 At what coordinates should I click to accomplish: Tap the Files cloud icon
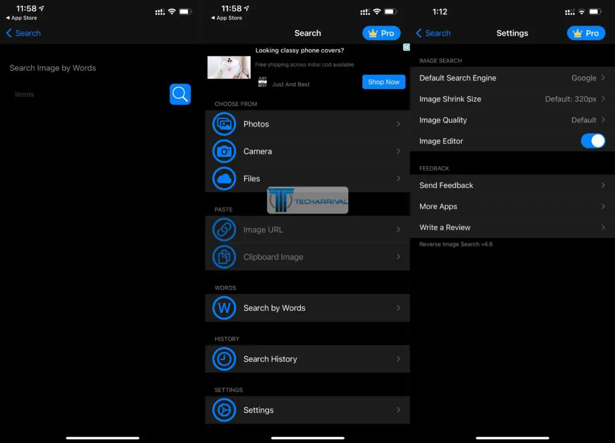(224, 179)
